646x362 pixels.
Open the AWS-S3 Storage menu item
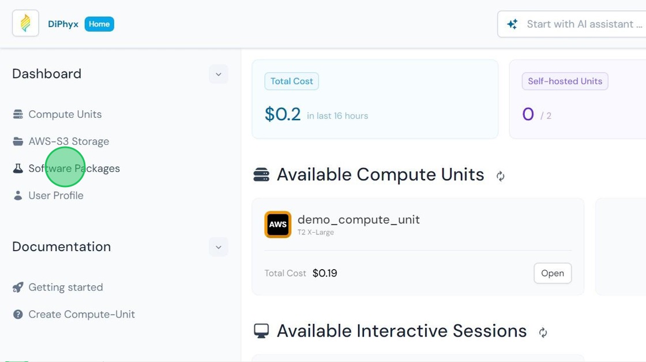pyautogui.click(x=61, y=141)
